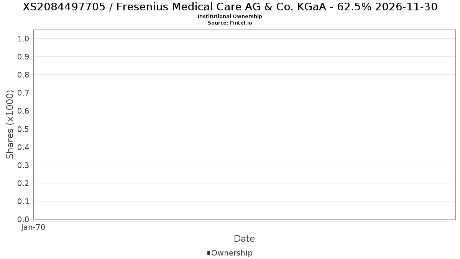This screenshot has width=460, height=259.
Task: Click the Jan-70 x-axis tick label
Action: 33,228
